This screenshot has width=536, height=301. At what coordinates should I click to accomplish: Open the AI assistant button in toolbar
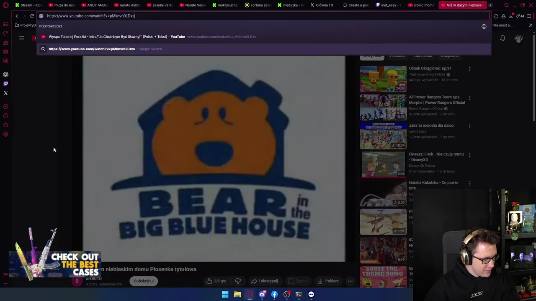click(520, 16)
